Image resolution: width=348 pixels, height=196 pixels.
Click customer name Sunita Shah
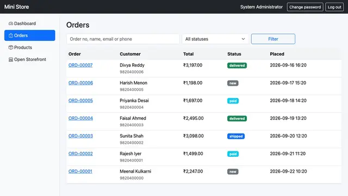(x=132, y=136)
